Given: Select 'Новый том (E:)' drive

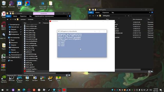Looking at the screenshot, I should [15, 57].
